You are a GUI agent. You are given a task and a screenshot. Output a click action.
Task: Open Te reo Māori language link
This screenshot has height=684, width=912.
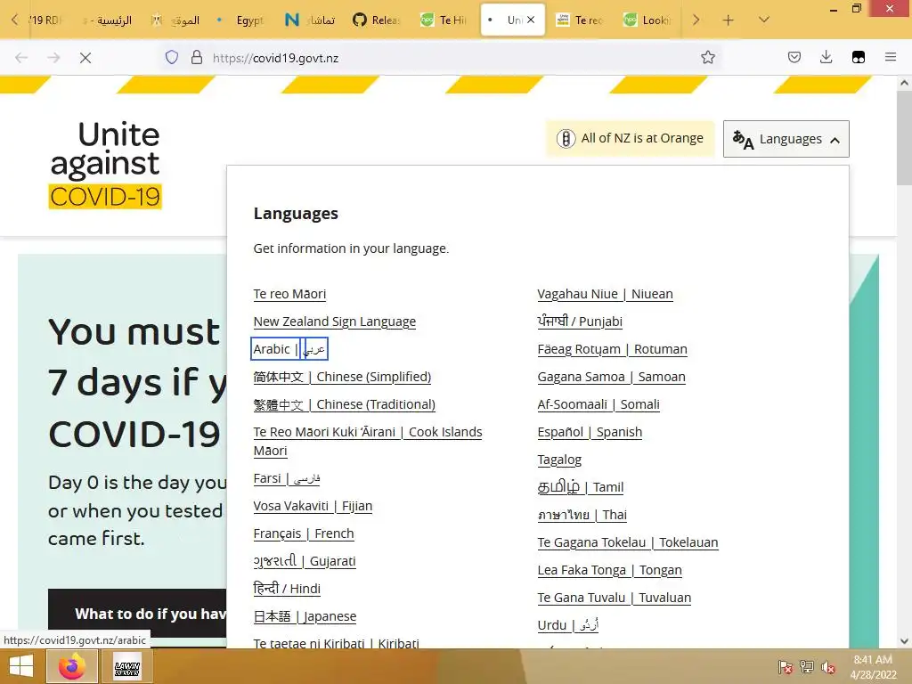(289, 294)
